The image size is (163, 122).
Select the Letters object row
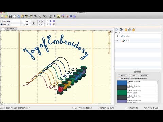(138, 36)
